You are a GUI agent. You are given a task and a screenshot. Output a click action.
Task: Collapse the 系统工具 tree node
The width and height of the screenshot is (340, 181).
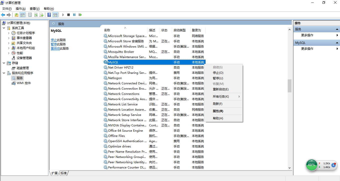pyautogui.click(x=4, y=28)
